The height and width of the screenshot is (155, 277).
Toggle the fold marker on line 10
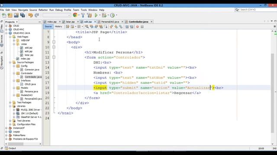tap(54, 47)
